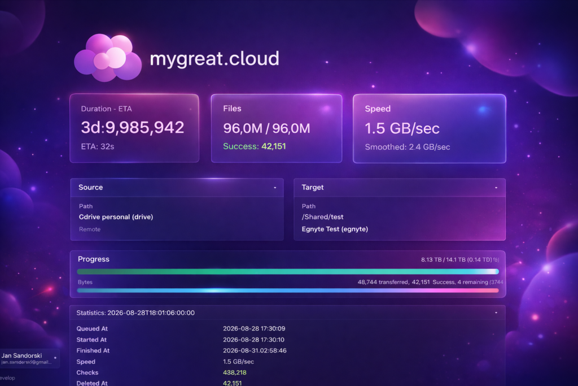The height and width of the screenshot is (386, 578).
Task: Click the /Shared/test target path
Action: (x=322, y=217)
